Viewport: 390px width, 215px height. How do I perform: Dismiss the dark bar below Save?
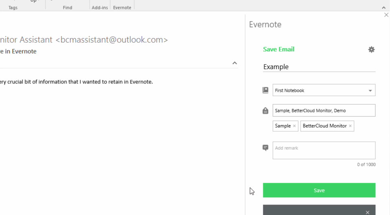[368, 212]
